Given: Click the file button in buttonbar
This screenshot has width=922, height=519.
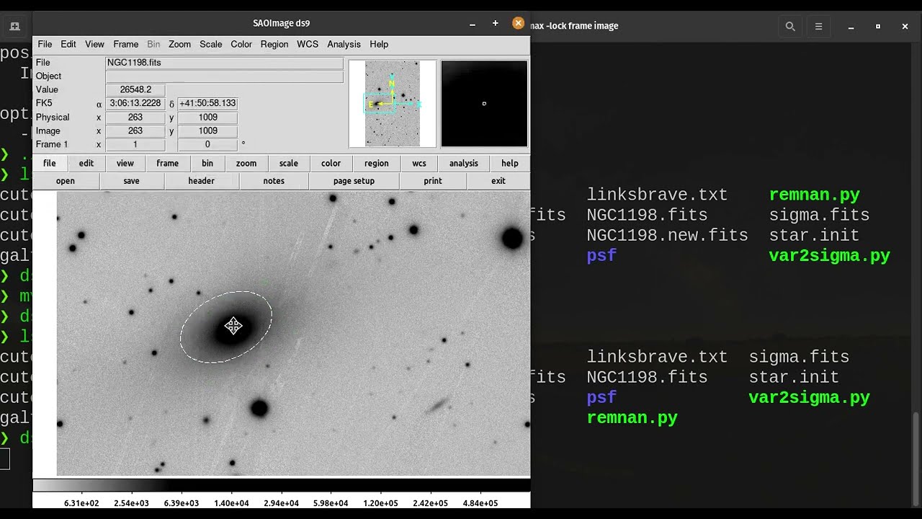Looking at the screenshot, I should tap(49, 163).
